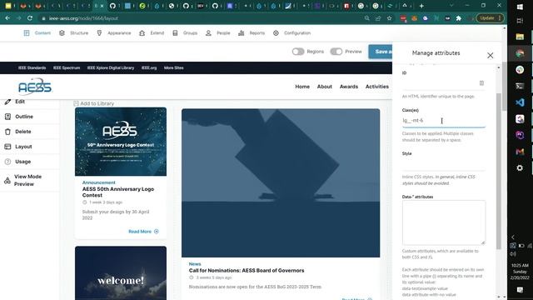Click Read More on Logo Contest card
This screenshot has width=533, height=300.
coord(143,232)
